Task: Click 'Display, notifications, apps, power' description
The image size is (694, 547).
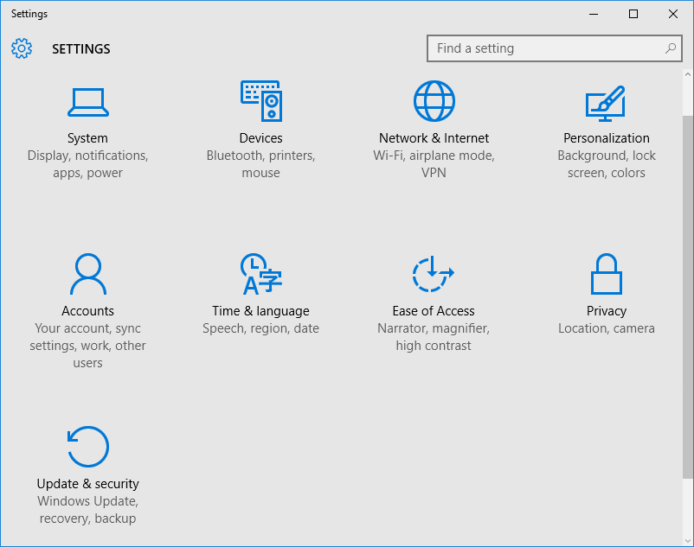Action: click(87, 164)
